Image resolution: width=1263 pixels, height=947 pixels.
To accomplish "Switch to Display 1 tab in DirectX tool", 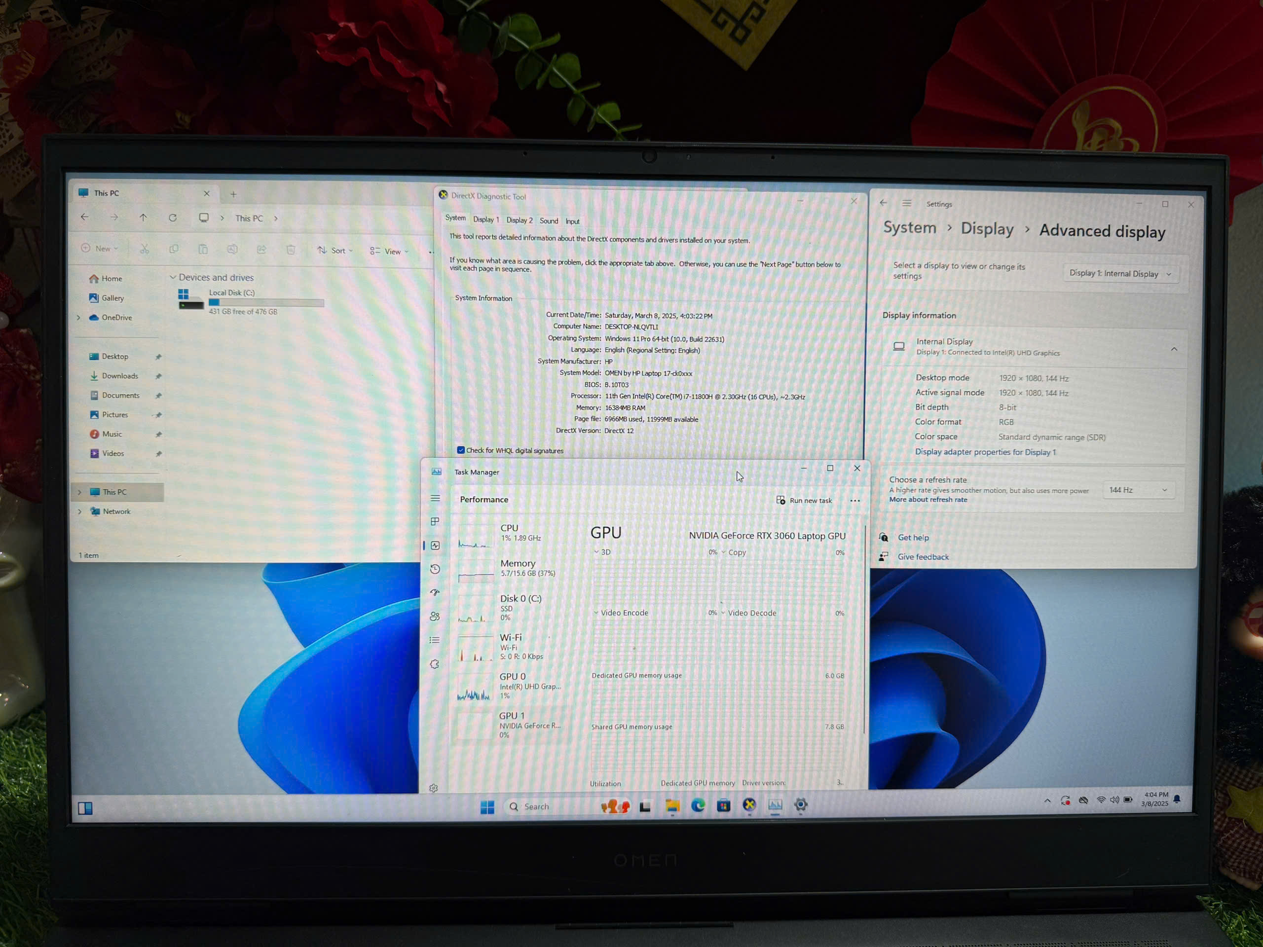I will 486,219.
